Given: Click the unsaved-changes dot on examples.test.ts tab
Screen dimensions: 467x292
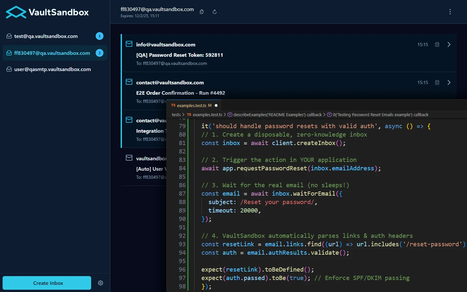Looking at the screenshot, I should click(216, 105).
